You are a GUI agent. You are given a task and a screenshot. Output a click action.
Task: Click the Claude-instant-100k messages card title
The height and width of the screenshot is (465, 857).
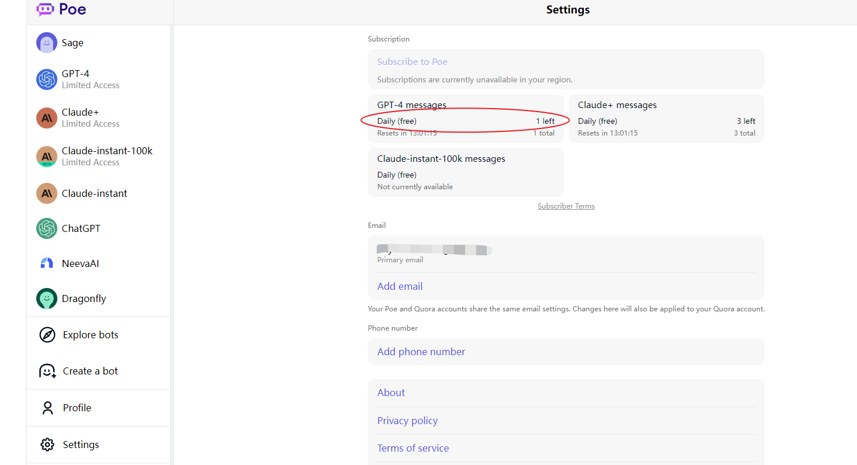pyautogui.click(x=441, y=159)
